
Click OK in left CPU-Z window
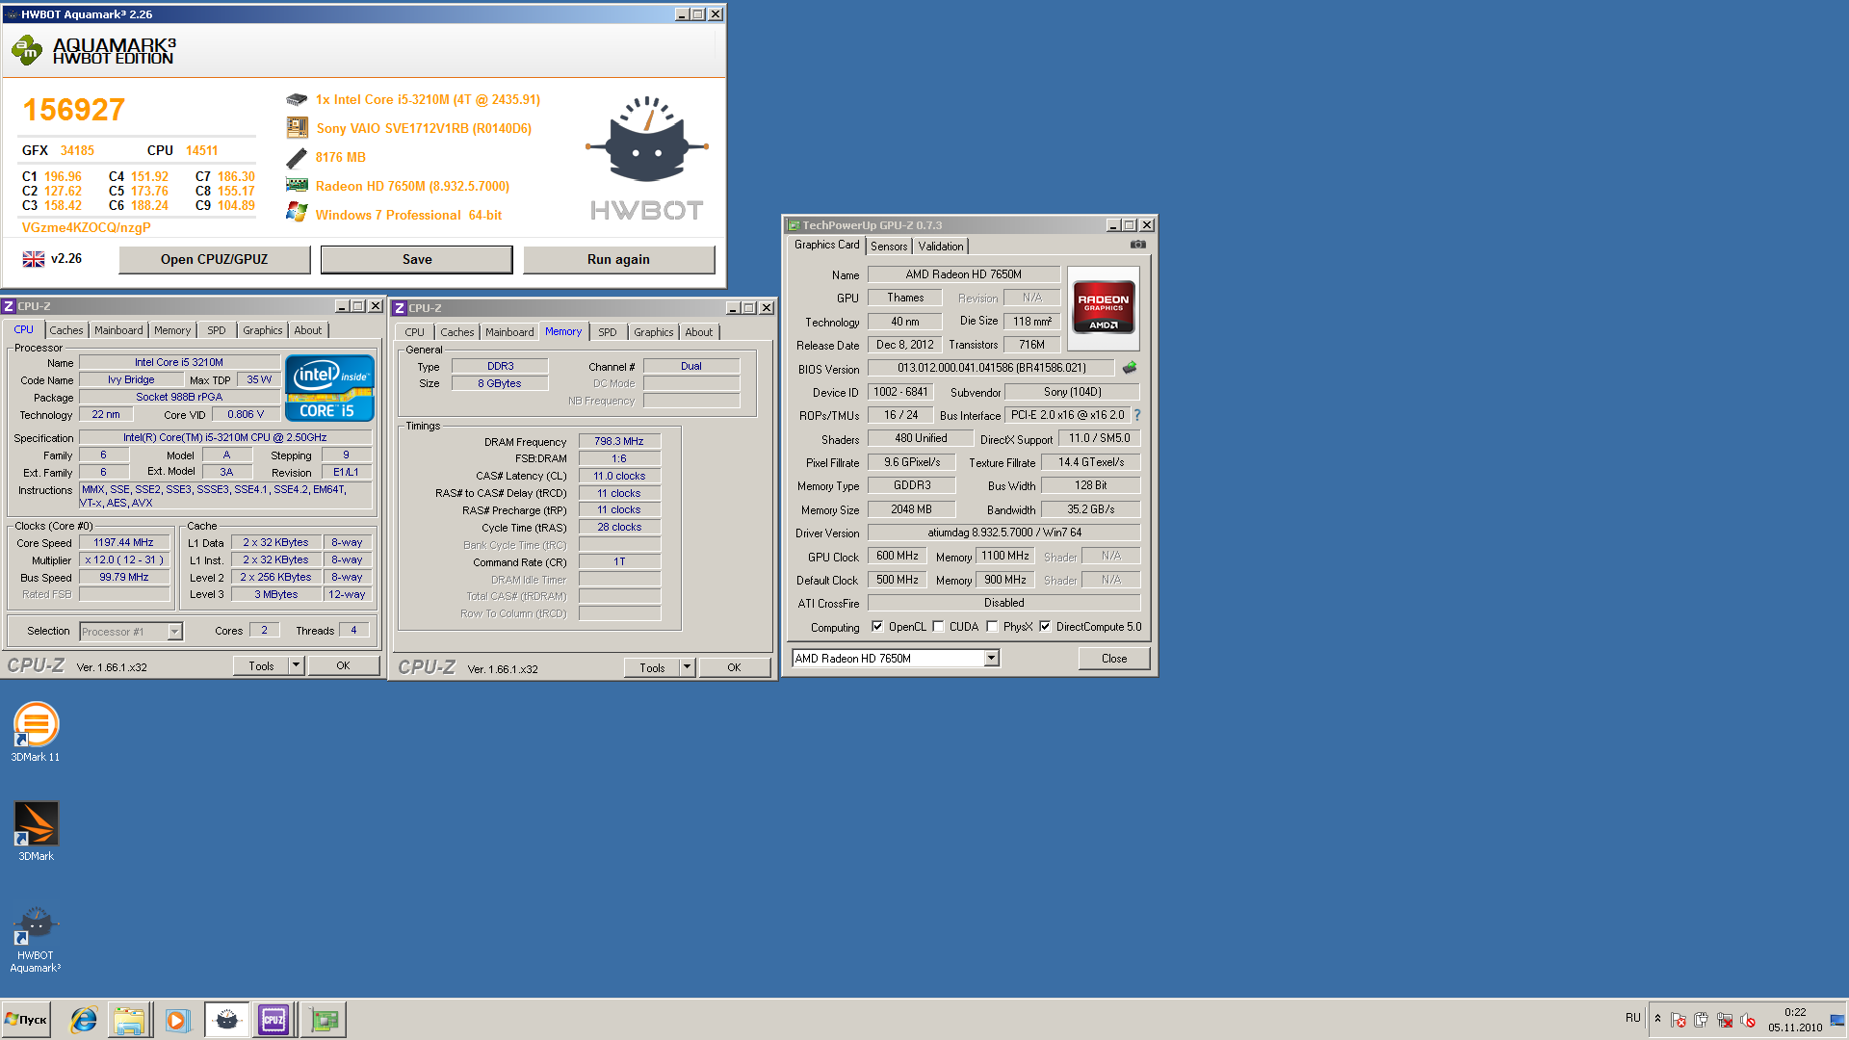(344, 665)
